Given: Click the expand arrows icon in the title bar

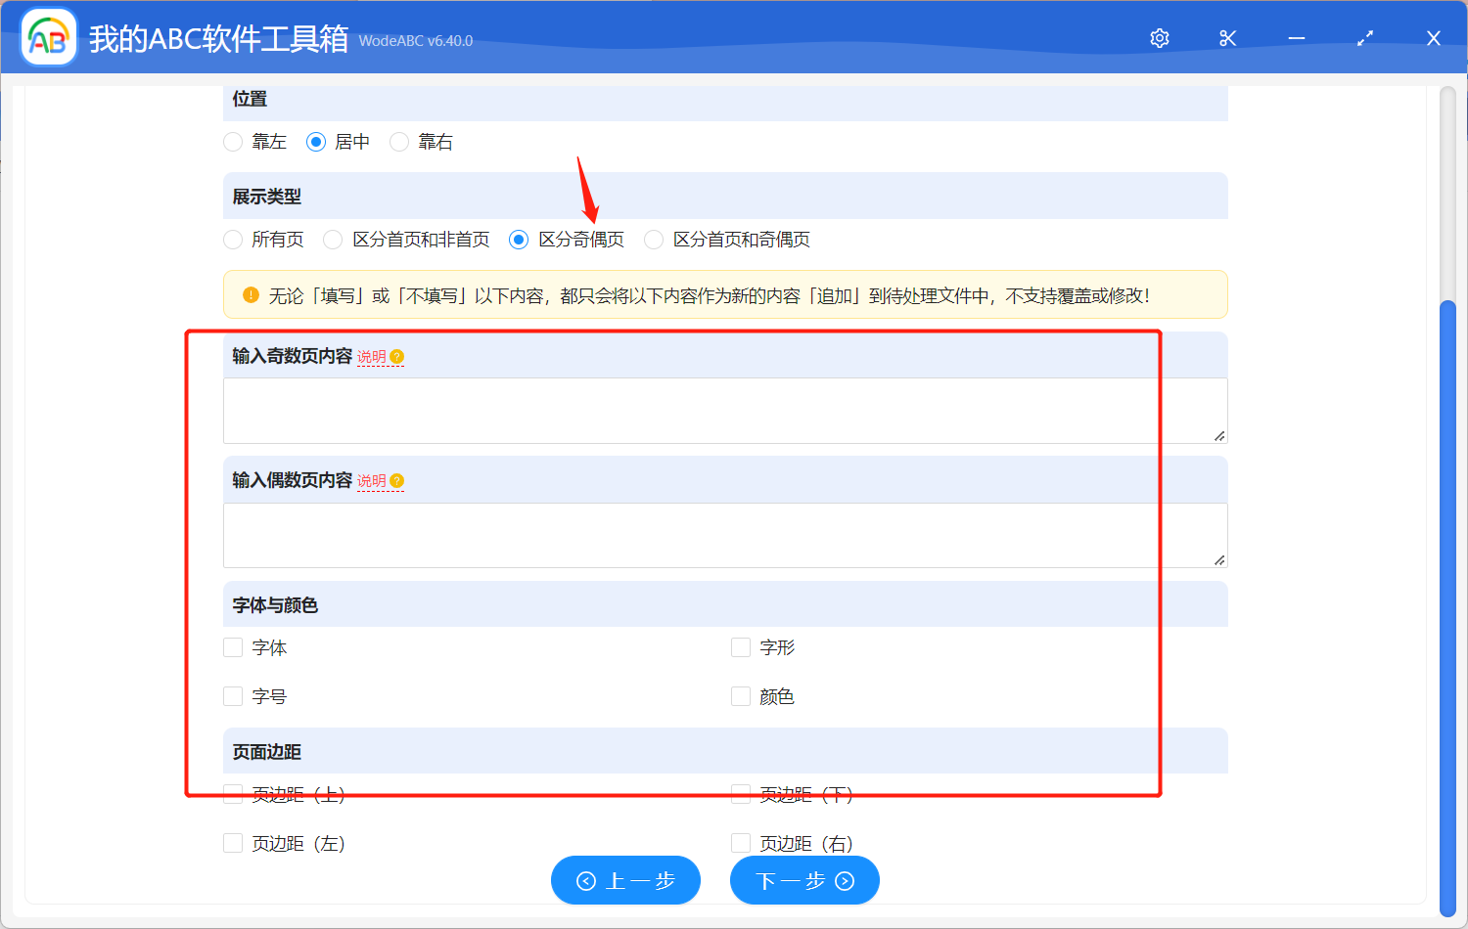Looking at the screenshot, I should click(1364, 38).
